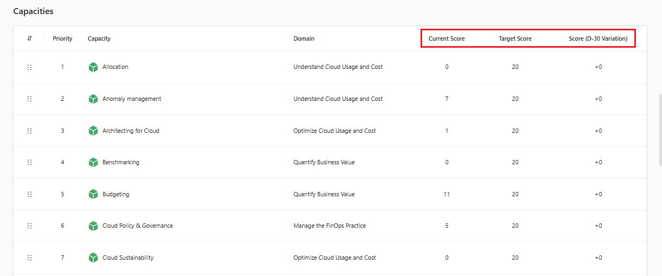Click the vertical scrollbar on the right
This screenshot has width=662, height=276.
point(659,130)
